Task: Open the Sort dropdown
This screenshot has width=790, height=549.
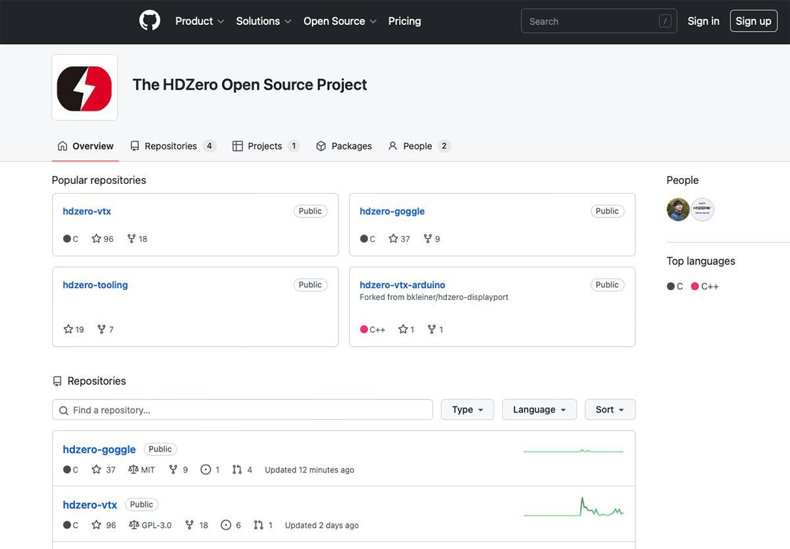Action: [x=610, y=410]
